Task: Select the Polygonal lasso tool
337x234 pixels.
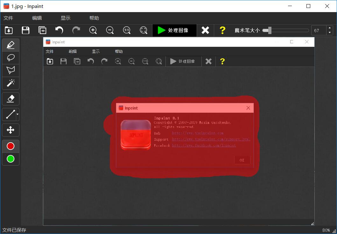Action: (x=11, y=70)
